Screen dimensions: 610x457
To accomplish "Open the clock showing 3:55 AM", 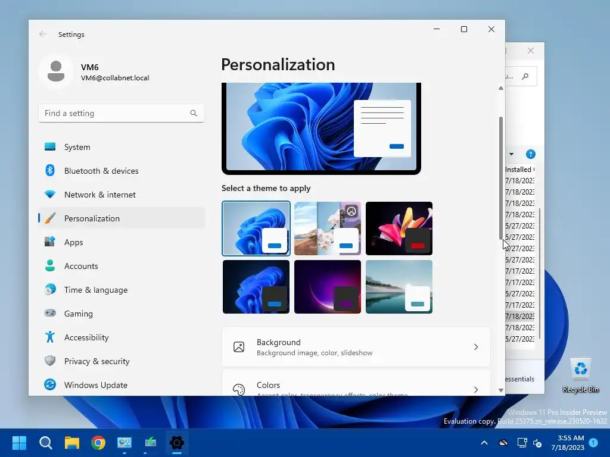I will pyautogui.click(x=568, y=443).
